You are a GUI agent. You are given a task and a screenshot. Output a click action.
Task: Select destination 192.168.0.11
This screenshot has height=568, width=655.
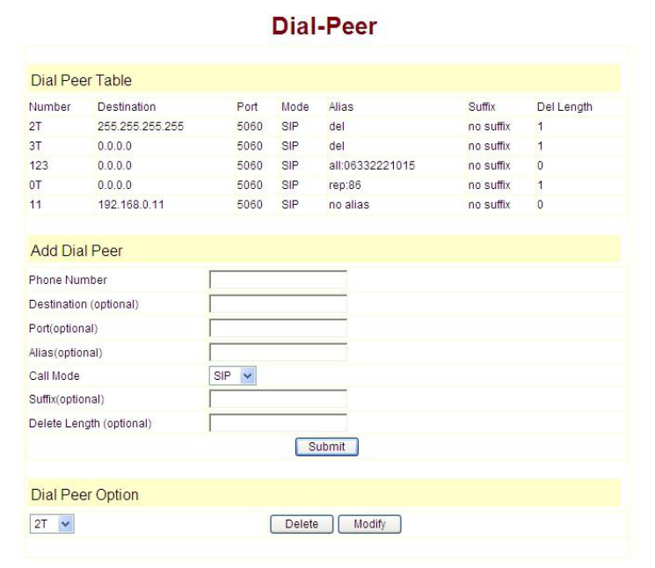131,204
